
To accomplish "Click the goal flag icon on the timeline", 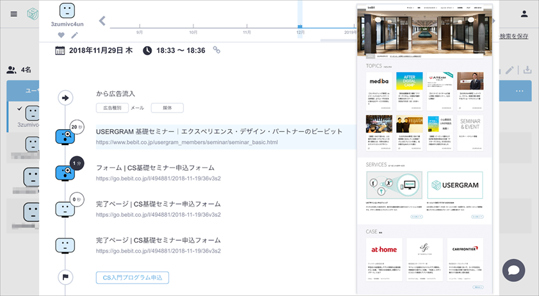I will (65, 277).
